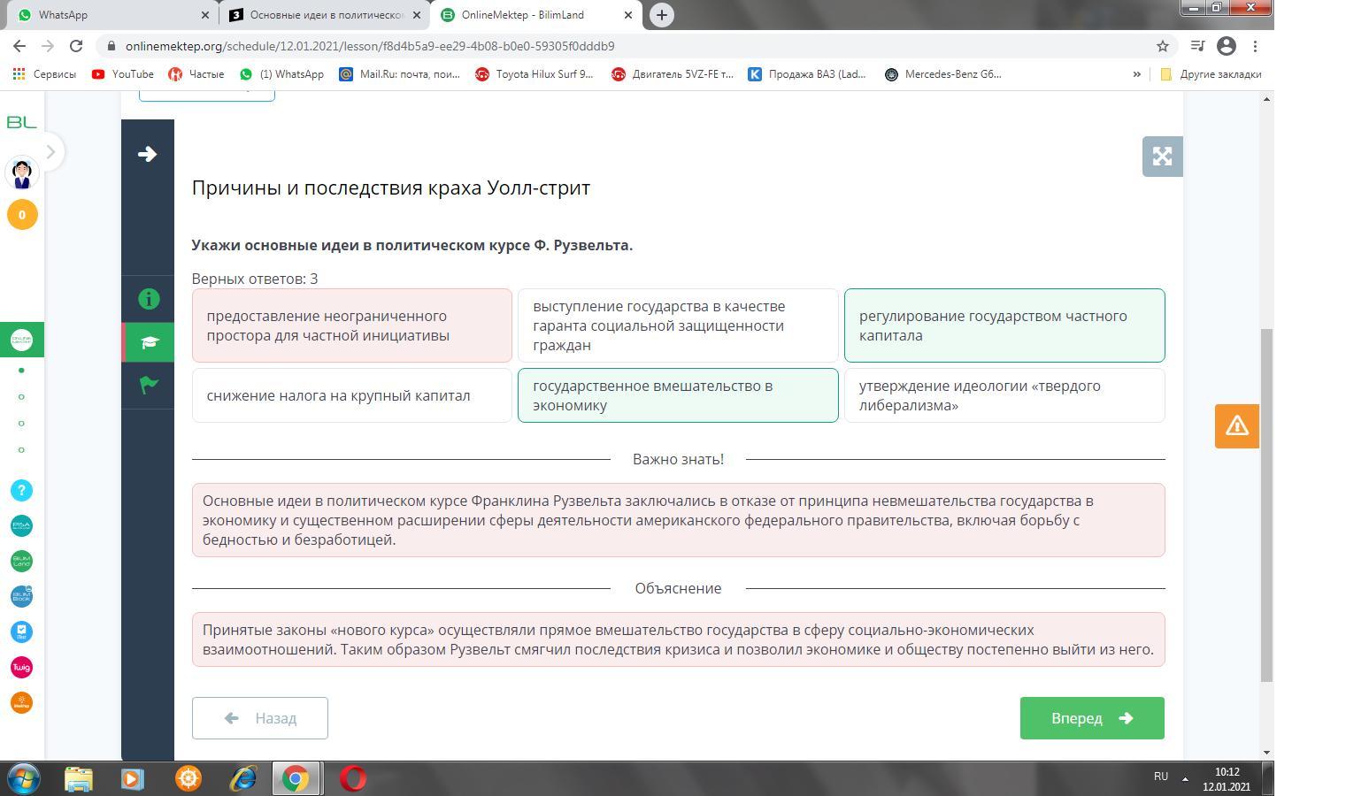Select answer 'снижение налога на крупный капитал'

click(352, 395)
